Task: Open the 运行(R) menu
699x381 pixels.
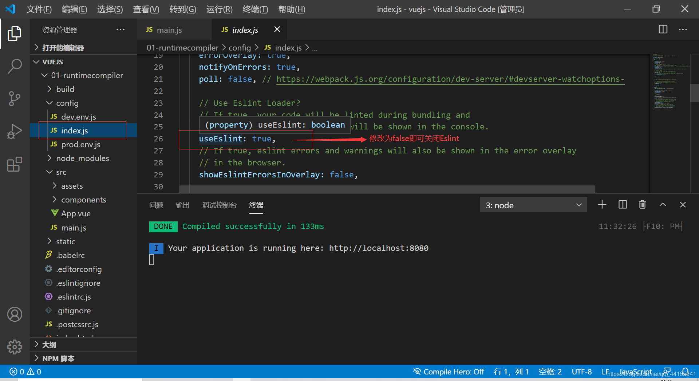Action: pos(219,9)
